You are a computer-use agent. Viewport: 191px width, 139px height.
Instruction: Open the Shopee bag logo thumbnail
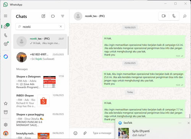tap(44, 101)
